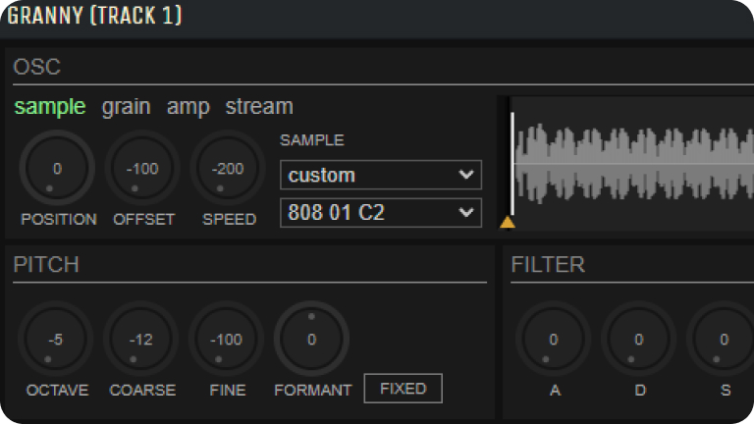Open the 808 01 C2 sample dropdown
Viewport: 754px width, 424px height.
tap(381, 213)
